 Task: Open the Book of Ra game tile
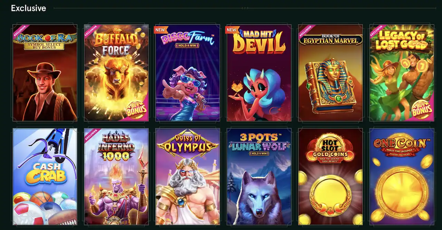45,73
